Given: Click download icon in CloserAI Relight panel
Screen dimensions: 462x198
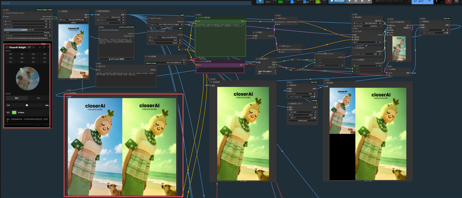Looking at the screenshot, I should tap(40, 47).
